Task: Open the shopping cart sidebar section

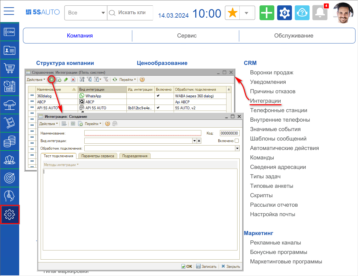Action: pyautogui.click(x=9, y=68)
